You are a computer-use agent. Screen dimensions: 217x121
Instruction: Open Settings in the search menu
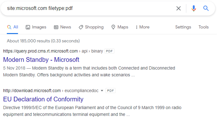pos(183,27)
